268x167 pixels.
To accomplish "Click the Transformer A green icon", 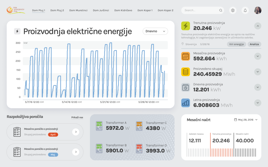I will [x=99, y=126].
